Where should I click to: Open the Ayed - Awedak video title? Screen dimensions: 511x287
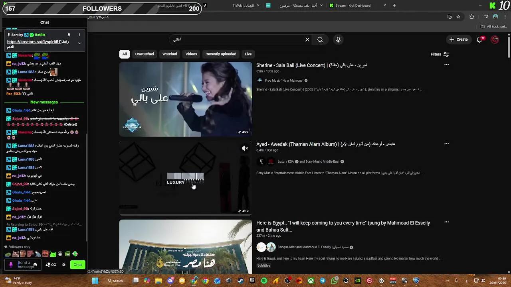coord(325,144)
